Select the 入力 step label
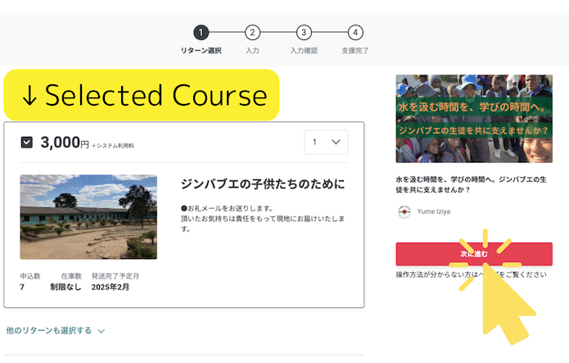569x363 pixels. pos(253,51)
